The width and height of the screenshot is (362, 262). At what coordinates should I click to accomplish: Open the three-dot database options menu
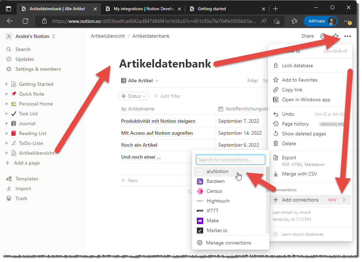347,36
